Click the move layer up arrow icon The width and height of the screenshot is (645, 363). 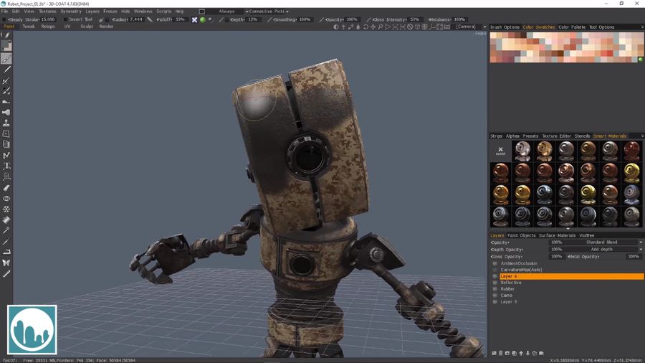521,353
